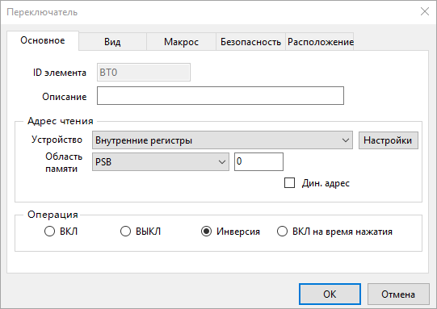Click the Операция group label

(53, 215)
